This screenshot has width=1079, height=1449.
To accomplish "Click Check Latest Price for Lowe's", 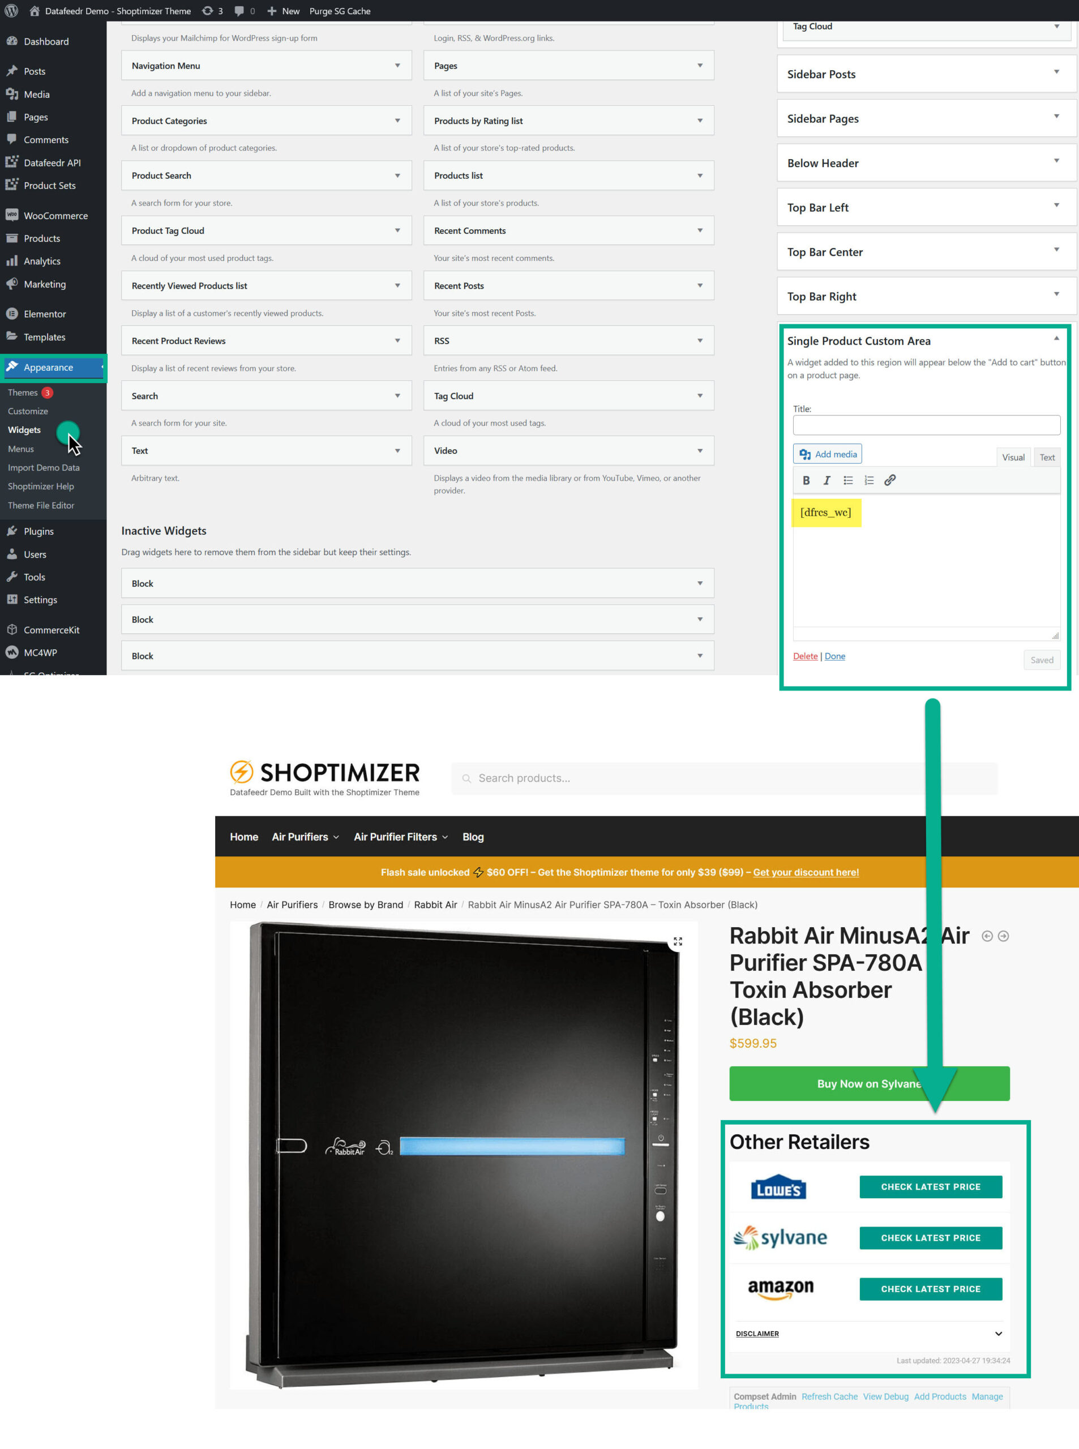I will (x=931, y=1187).
